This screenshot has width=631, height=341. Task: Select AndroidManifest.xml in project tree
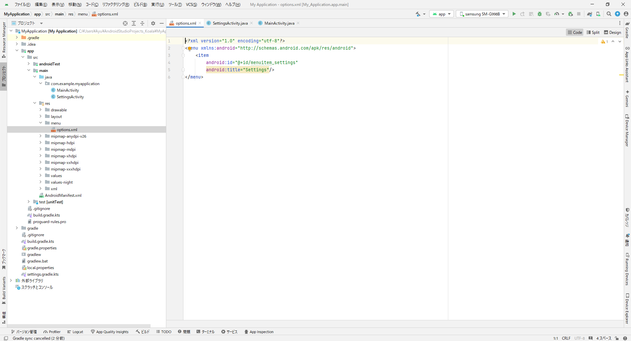[x=63, y=195]
